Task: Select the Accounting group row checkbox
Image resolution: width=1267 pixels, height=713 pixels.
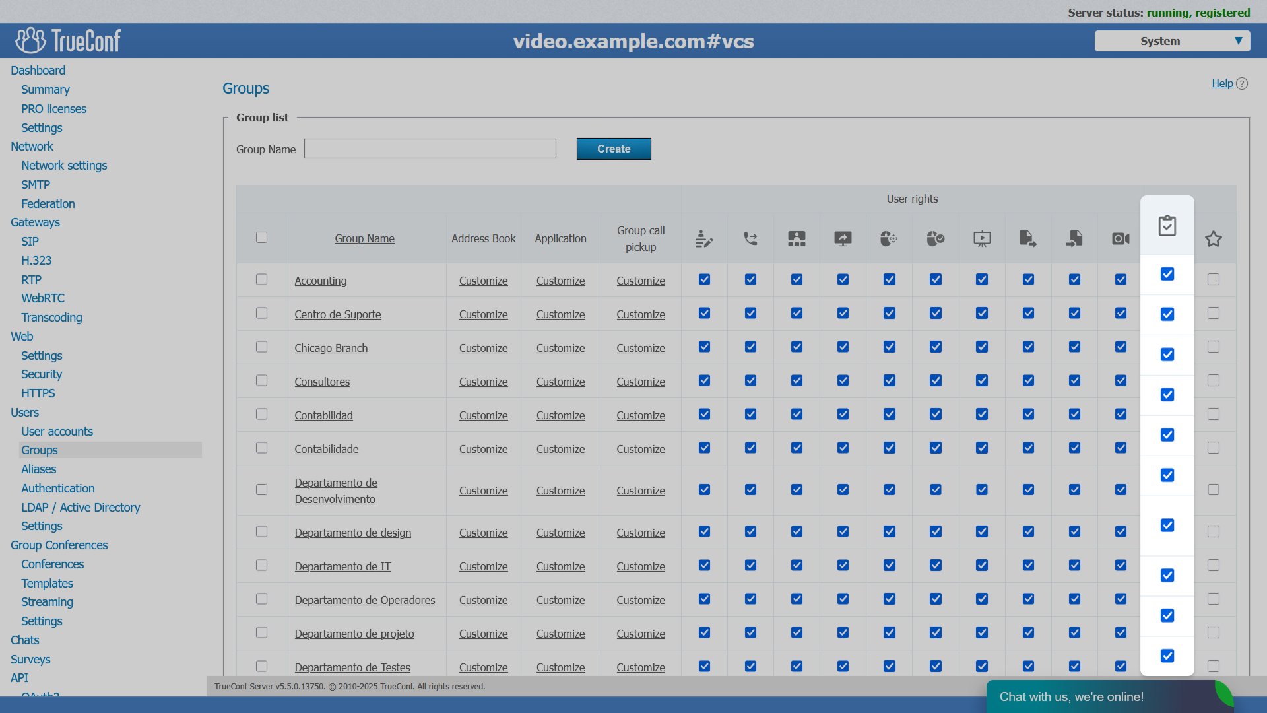Action: (x=261, y=279)
